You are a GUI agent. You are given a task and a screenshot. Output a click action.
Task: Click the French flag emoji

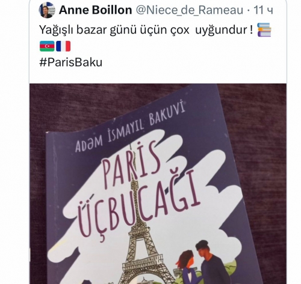click(63, 46)
